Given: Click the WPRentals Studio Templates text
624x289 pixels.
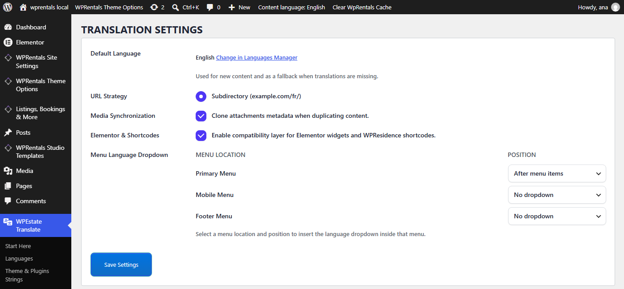Looking at the screenshot, I should [x=40, y=152].
